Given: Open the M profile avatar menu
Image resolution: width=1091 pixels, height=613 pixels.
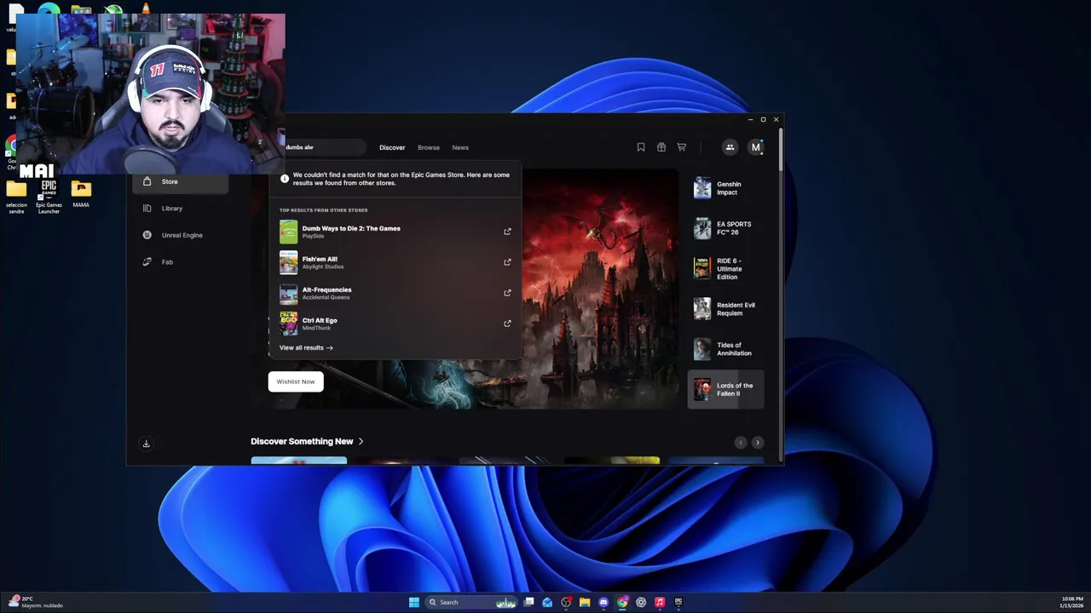Looking at the screenshot, I should (755, 147).
